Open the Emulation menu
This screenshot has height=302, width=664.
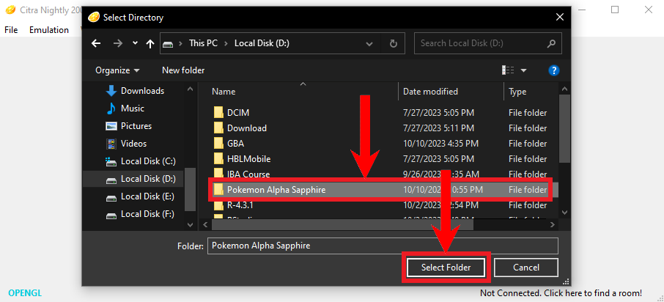pyautogui.click(x=48, y=30)
